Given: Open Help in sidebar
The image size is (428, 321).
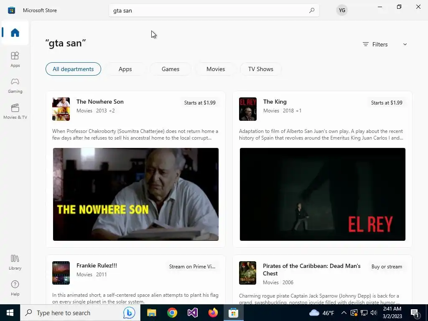Looking at the screenshot, I should tap(15, 288).
